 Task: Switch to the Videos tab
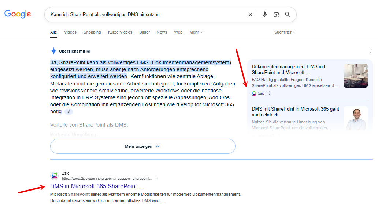tap(70, 32)
